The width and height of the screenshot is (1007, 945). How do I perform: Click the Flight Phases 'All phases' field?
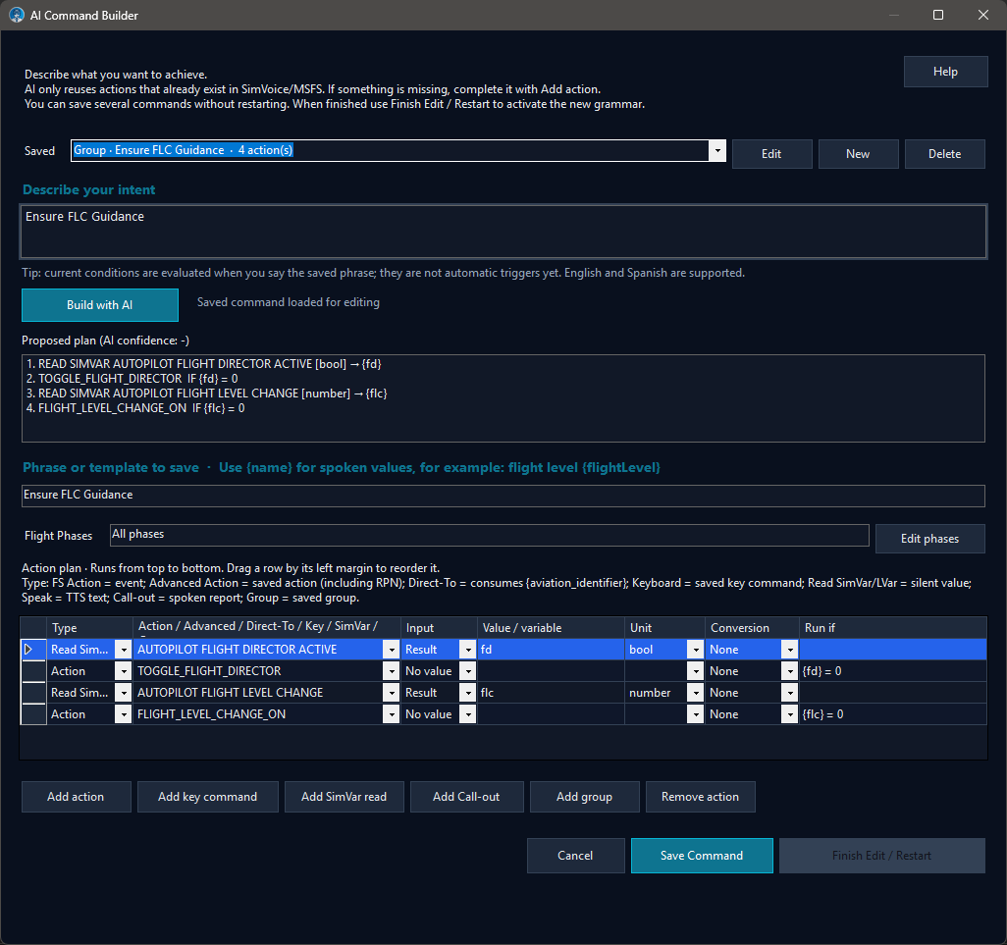pos(490,536)
